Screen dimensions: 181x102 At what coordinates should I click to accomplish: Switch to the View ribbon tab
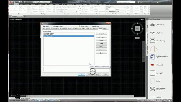coord(46,4)
